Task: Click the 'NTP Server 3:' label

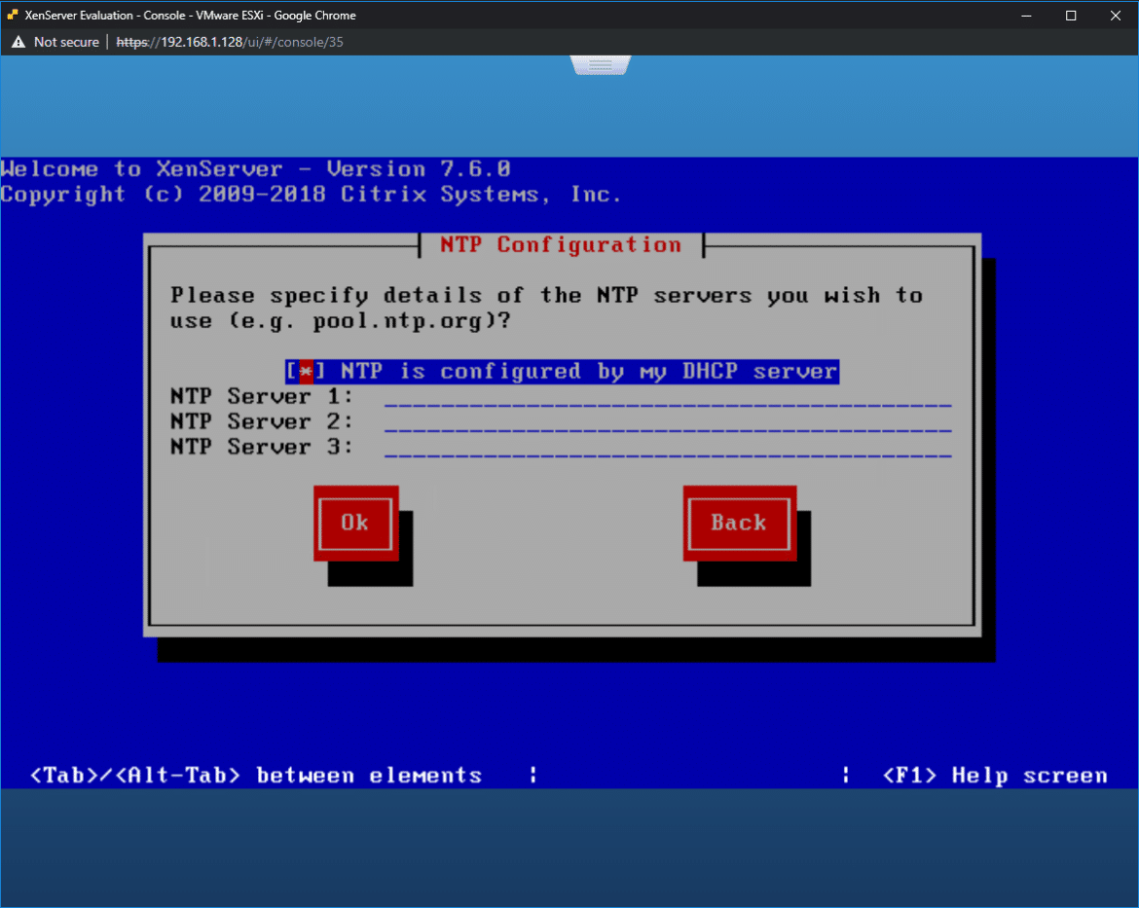Action: 262,448
